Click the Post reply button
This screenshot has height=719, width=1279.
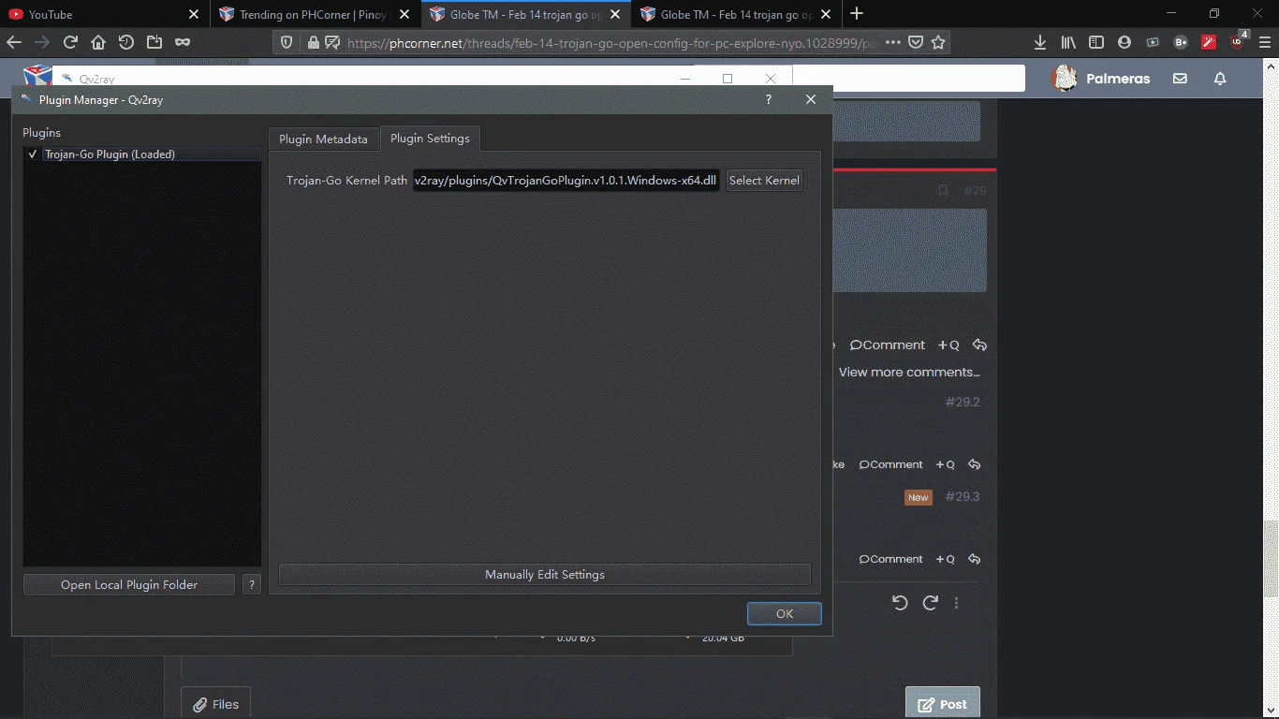coord(942,704)
